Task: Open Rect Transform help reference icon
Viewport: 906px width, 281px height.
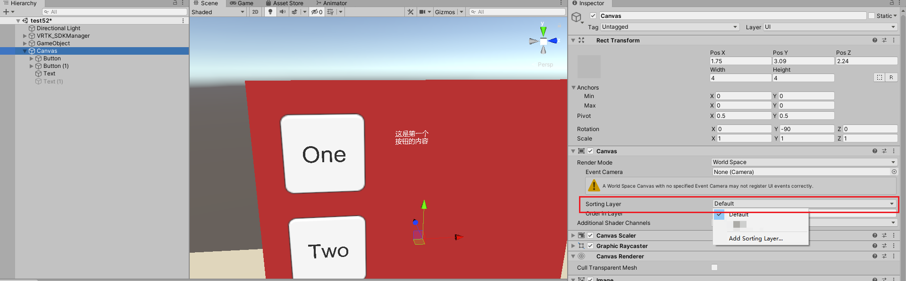Action: pos(875,40)
